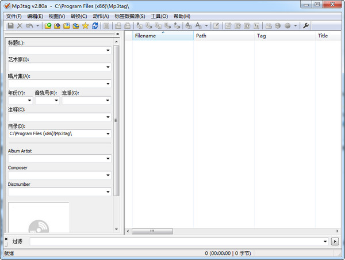Click the yellow star Favorites icon

[85, 26]
